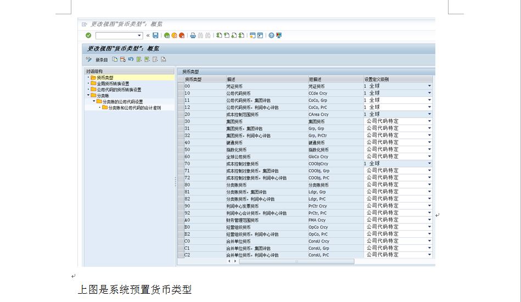Click the Select Block icon
Screen dimensions: 521x302
coord(147,59)
